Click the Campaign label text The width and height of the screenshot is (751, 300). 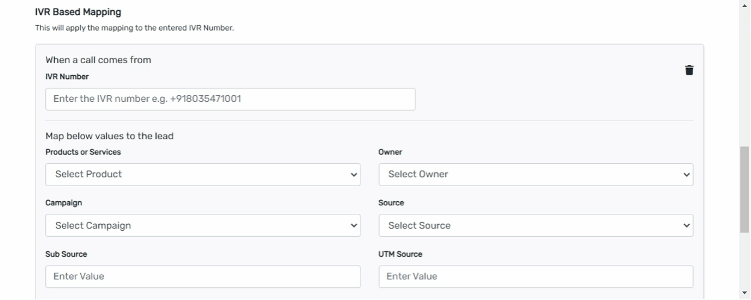(x=63, y=204)
